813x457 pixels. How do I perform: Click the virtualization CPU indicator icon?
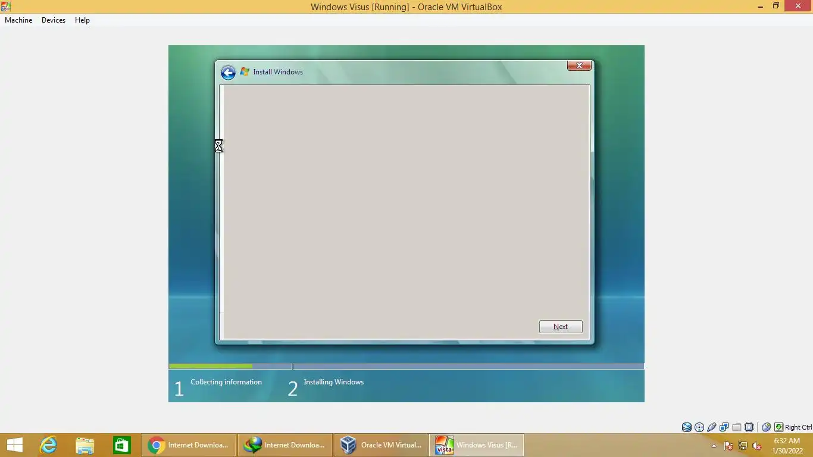(749, 427)
